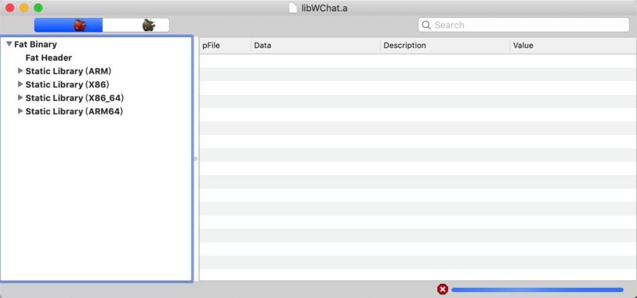The height and width of the screenshot is (298, 637).
Task: Select the Fat Binary root item
Action: (35, 44)
